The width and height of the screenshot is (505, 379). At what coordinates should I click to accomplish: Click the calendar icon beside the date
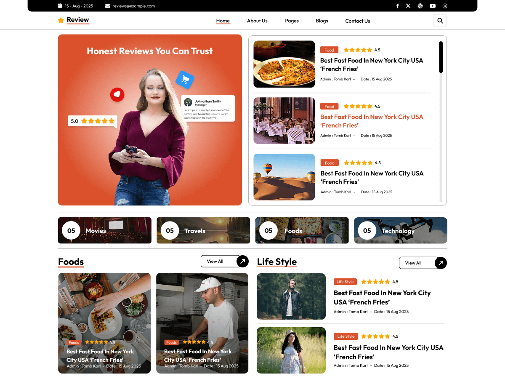[59, 6]
